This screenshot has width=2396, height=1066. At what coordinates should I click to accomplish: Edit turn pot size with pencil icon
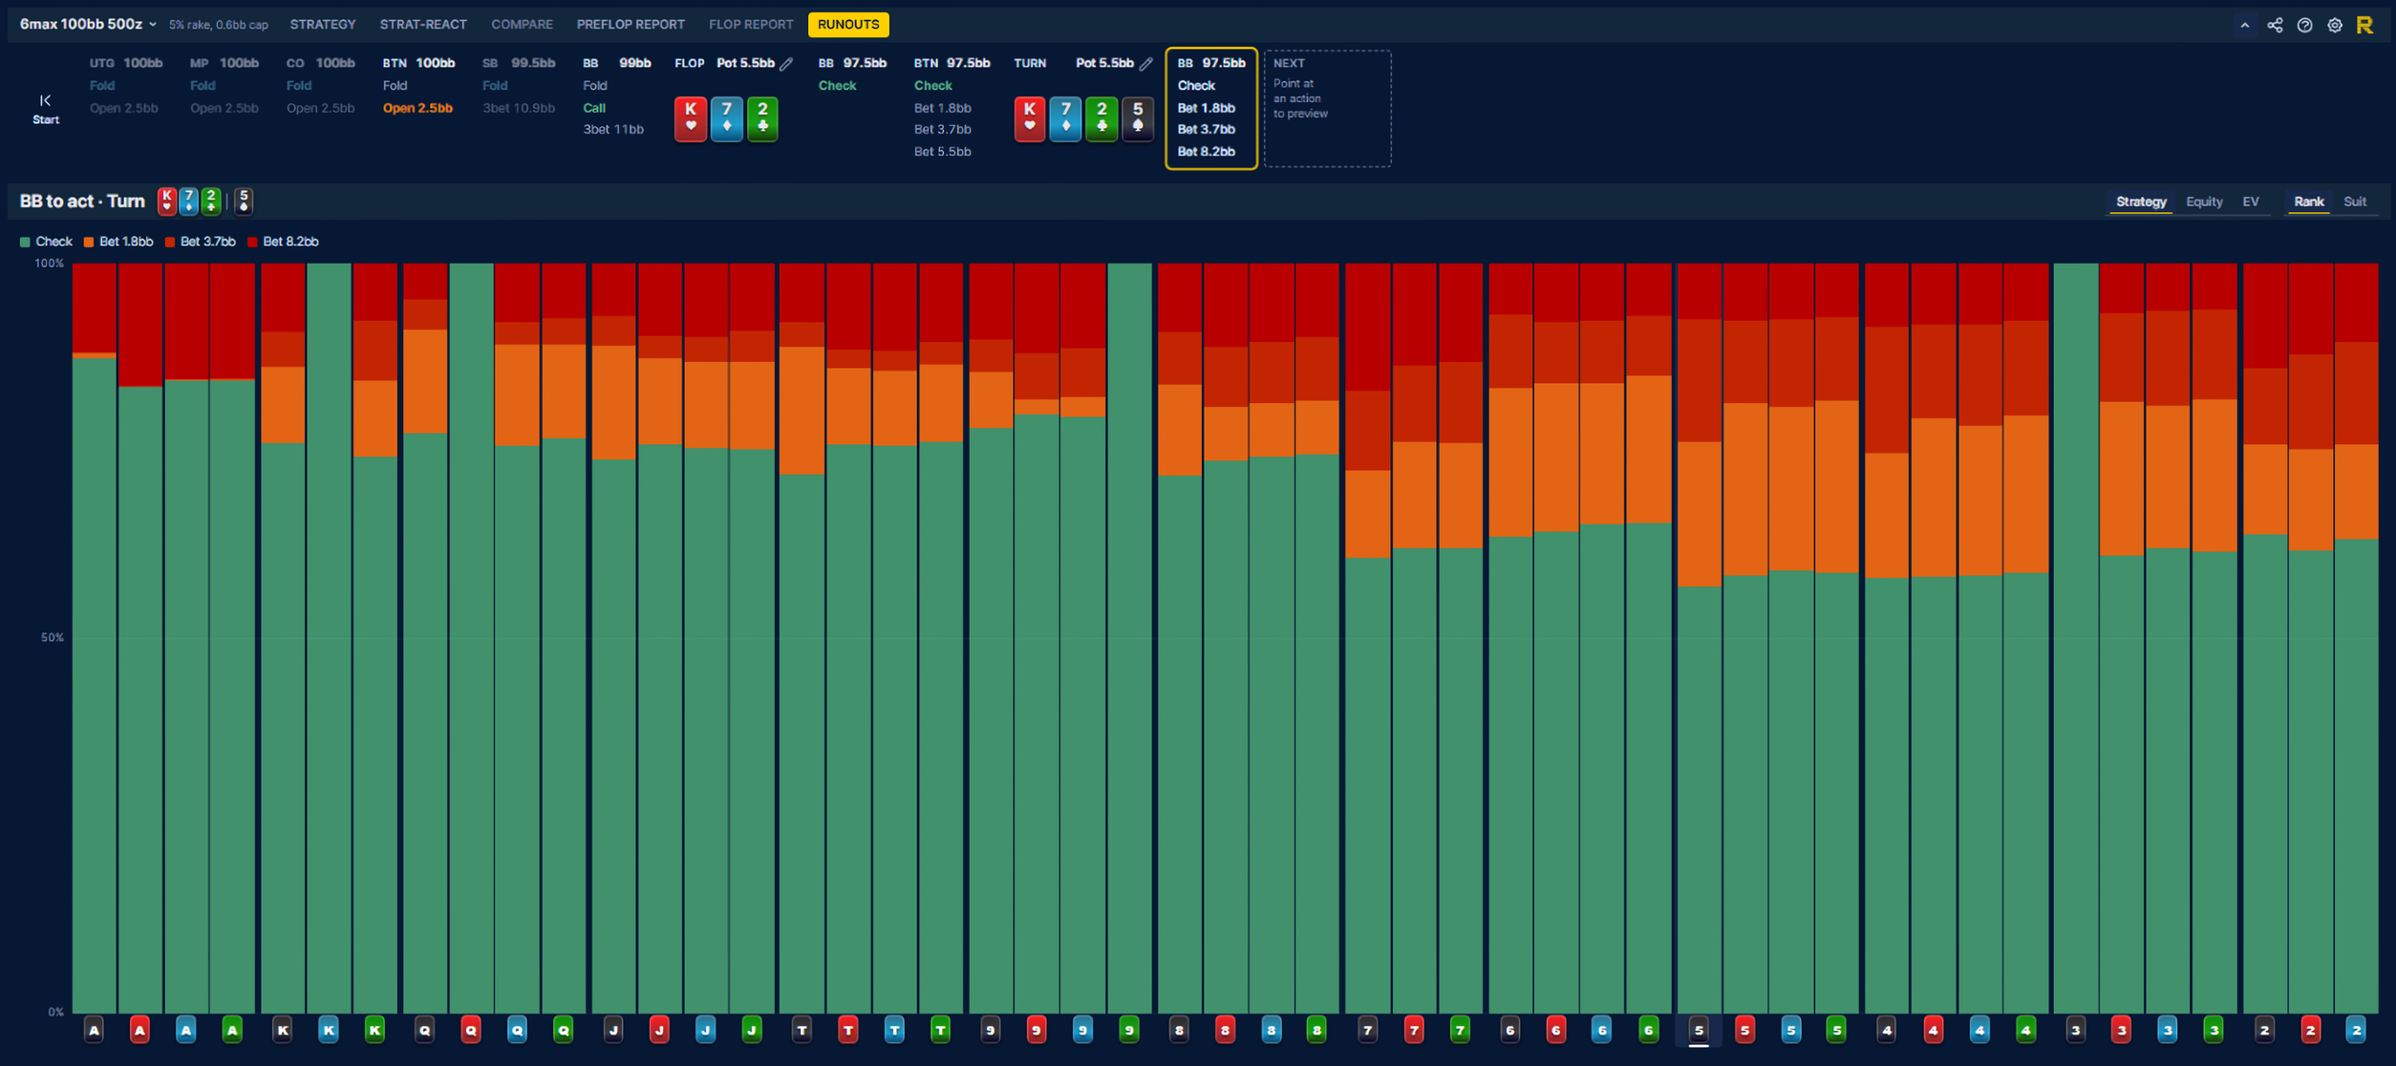pos(1145,64)
